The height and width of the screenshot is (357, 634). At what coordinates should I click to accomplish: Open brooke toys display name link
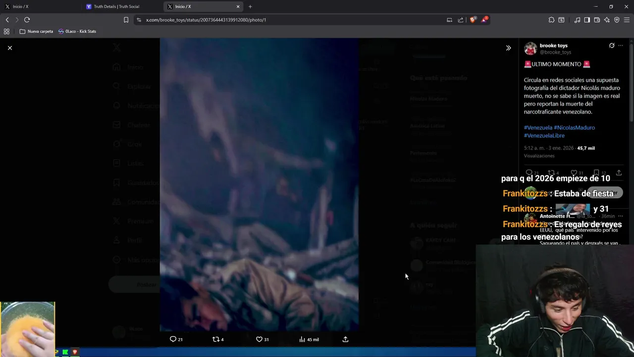553,46
